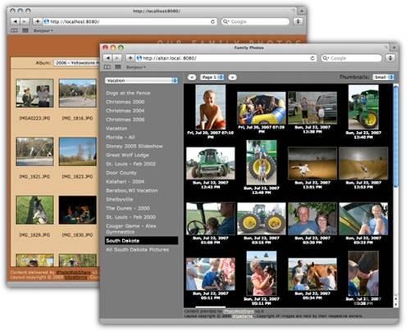The image size is (410, 331).
Task: Open IMGA0223.JPG thumbnail in back window
Action: point(34,93)
